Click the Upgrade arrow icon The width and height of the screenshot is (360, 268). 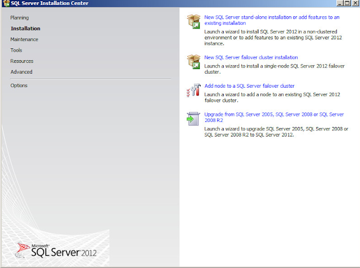pyautogui.click(x=193, y=119)
